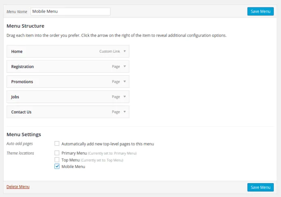Image resolution: width=281 pixels, height=197 pixels.
Task: Check the Primary Menu theme location
Action: [x=57, y=153]
